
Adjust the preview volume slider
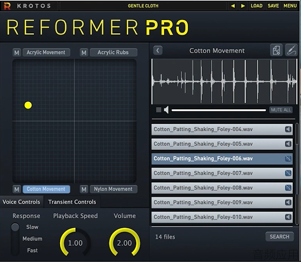(x=219, y=110)
